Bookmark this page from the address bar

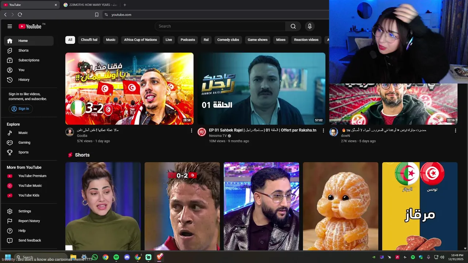pyautogui.click(x=97, y=15)
